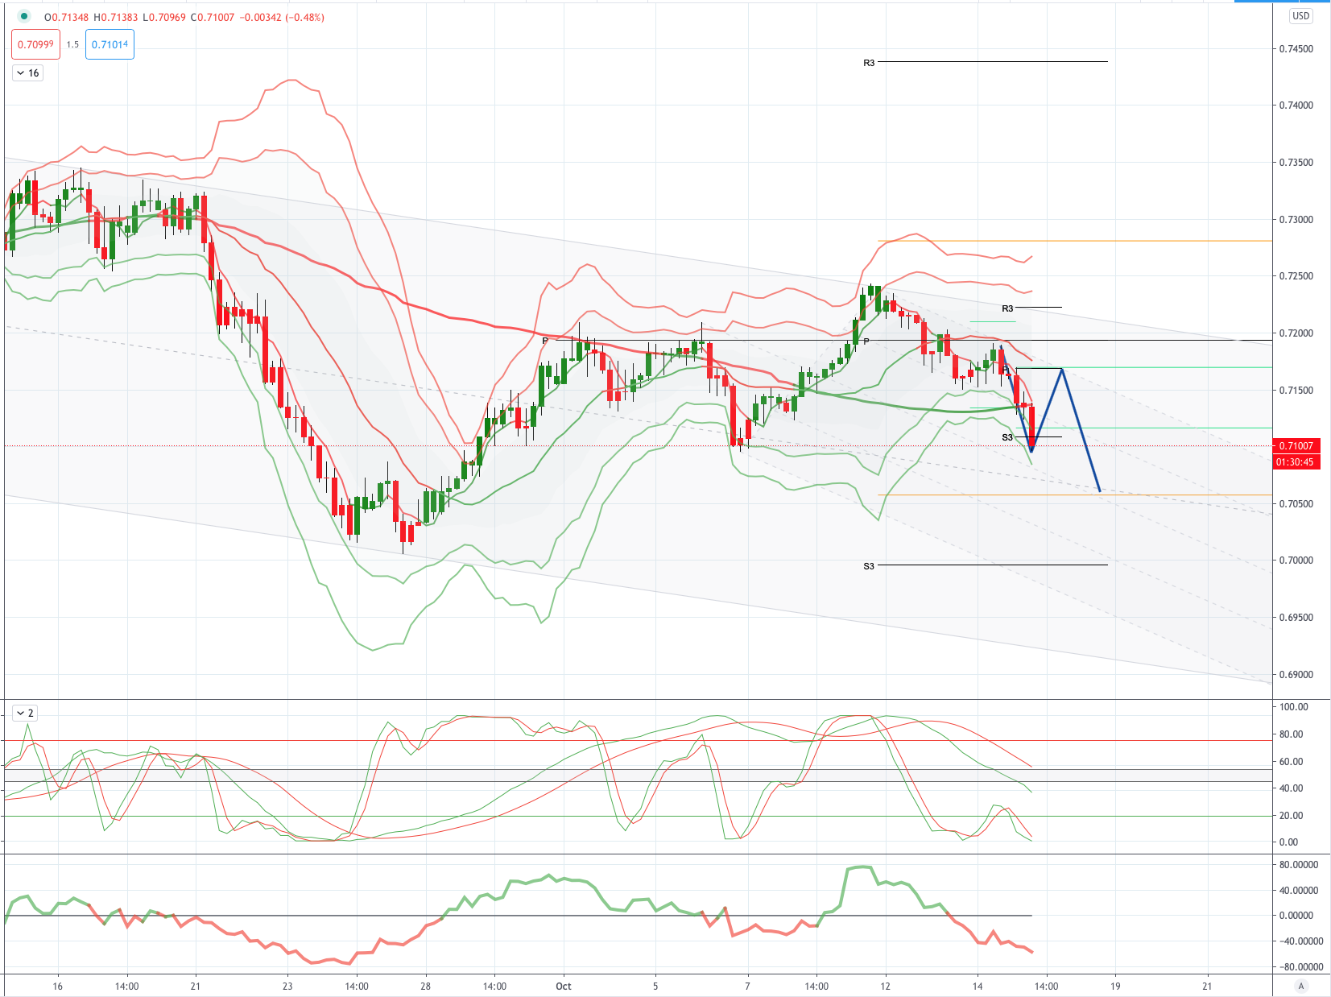Toggle auto scale with the A button

pyautogui.click(x=1300, y=986)
